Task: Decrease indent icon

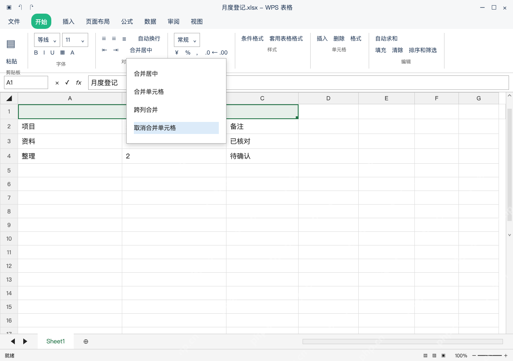Action: [105, 50]
